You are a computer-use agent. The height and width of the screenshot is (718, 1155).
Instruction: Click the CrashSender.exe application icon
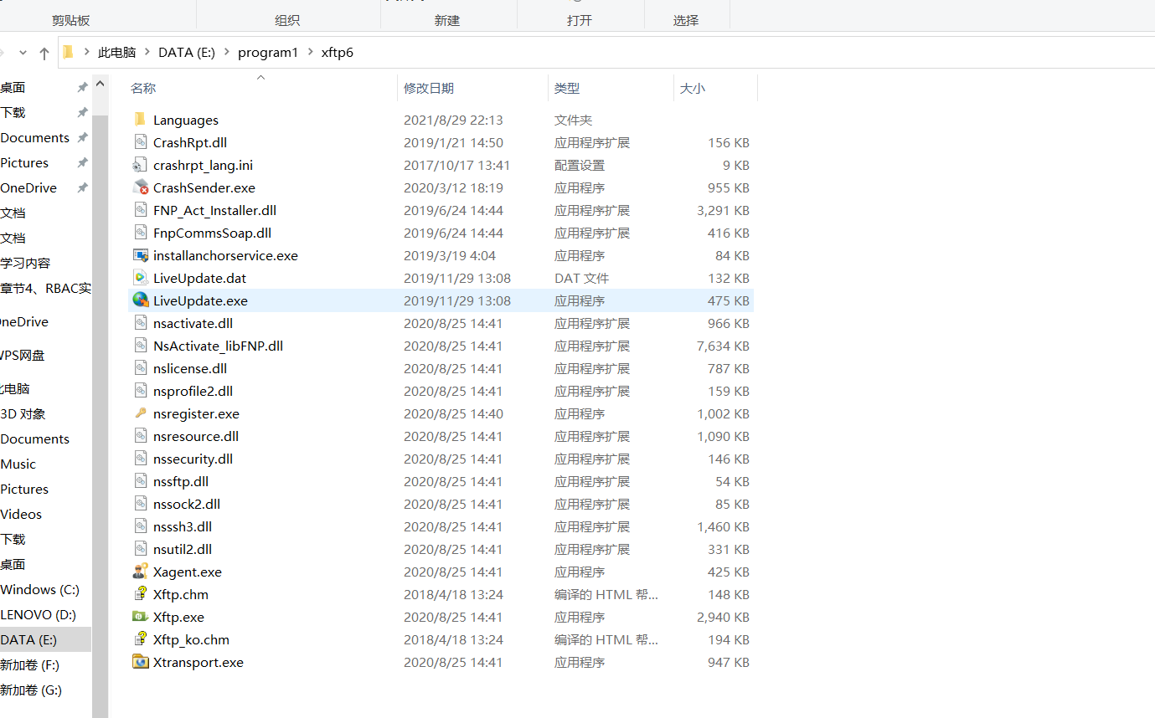pos(140,187)
